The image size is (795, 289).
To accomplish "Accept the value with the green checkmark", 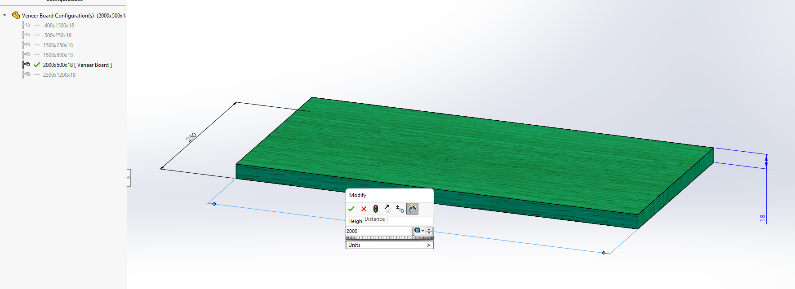I will [351, 209].
